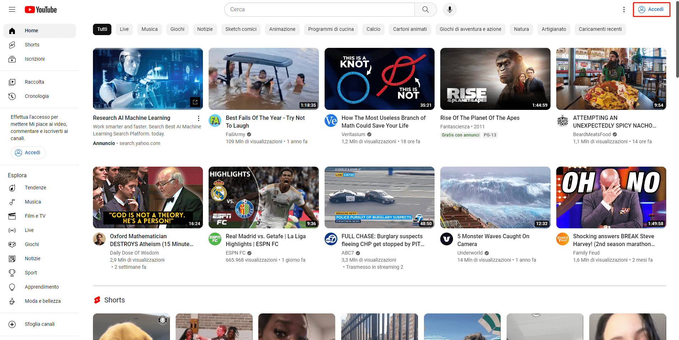
Task: Open Apprendimento in the sidebar
Action: [x=40, y=287]
